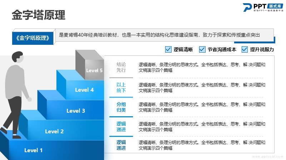Viewport: 286px width, 160px height.
Task: Select the Level 4 stair step
Action: coord(80,85)
